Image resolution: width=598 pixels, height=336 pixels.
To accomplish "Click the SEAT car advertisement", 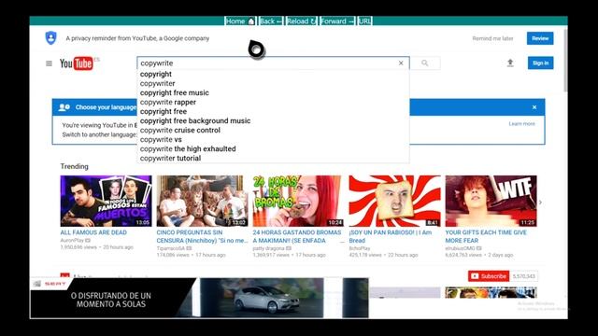I will tap(199, 298).
